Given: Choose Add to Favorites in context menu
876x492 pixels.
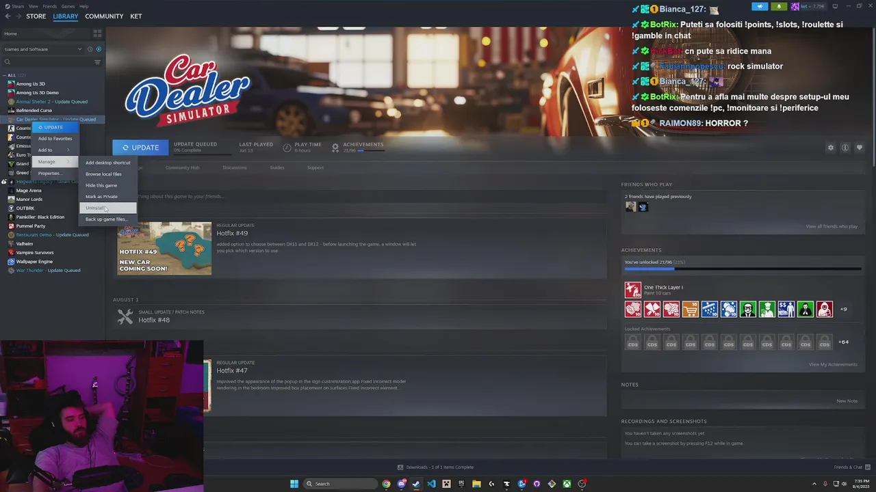Looking at the screenshot, I should [x=55, y=139].
